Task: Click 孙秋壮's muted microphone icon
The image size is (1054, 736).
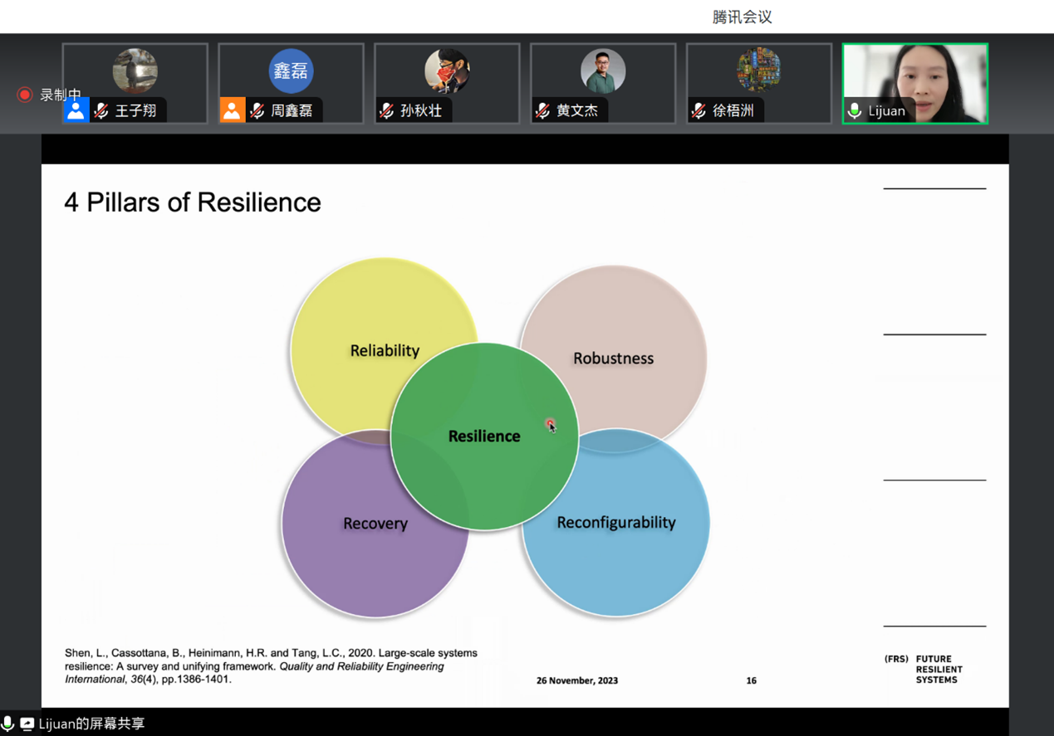Action: pos(387,110)
